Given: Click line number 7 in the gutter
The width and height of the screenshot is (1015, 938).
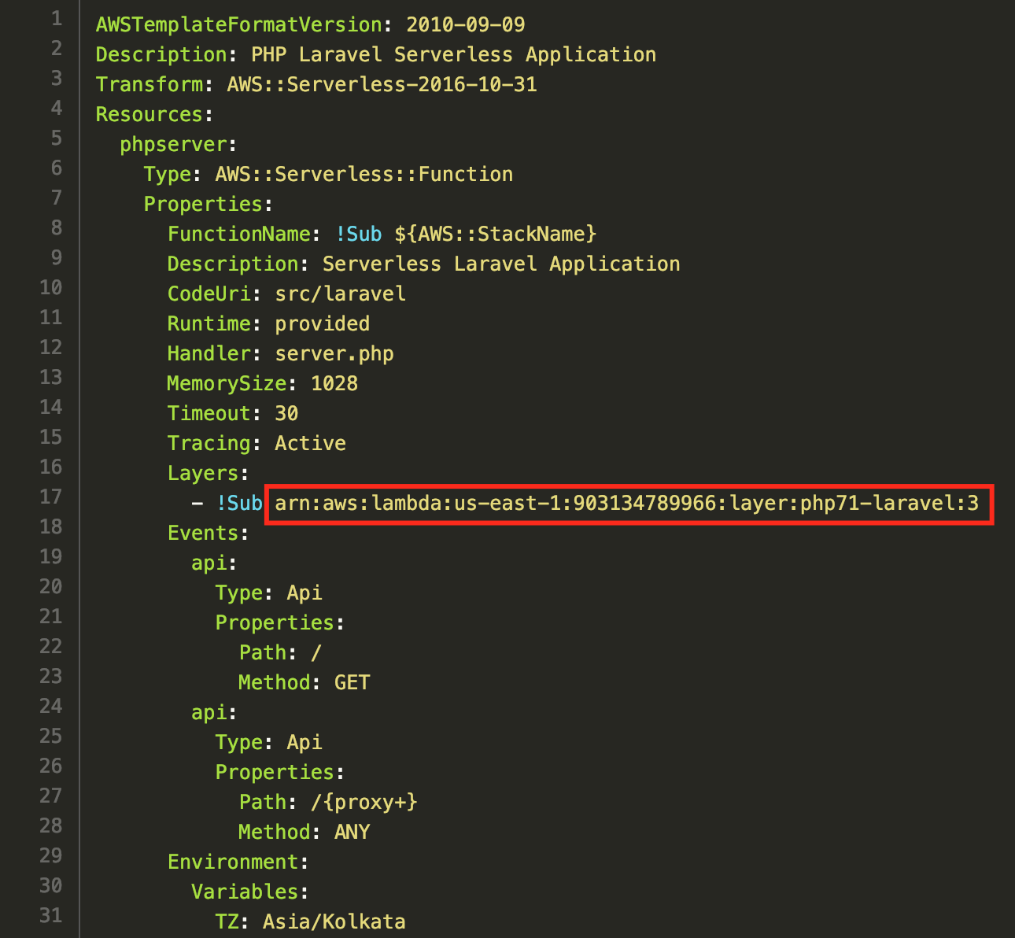Looking at the screenshot, I should tap(57, 198).
